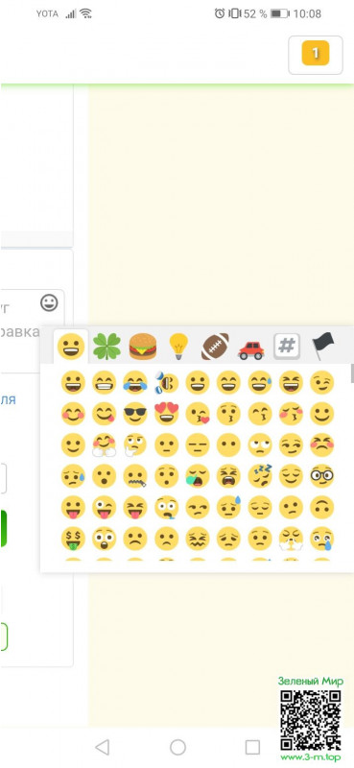
Task: Pick the heart-eyes face emoji
Action: (x=167, y=414)
